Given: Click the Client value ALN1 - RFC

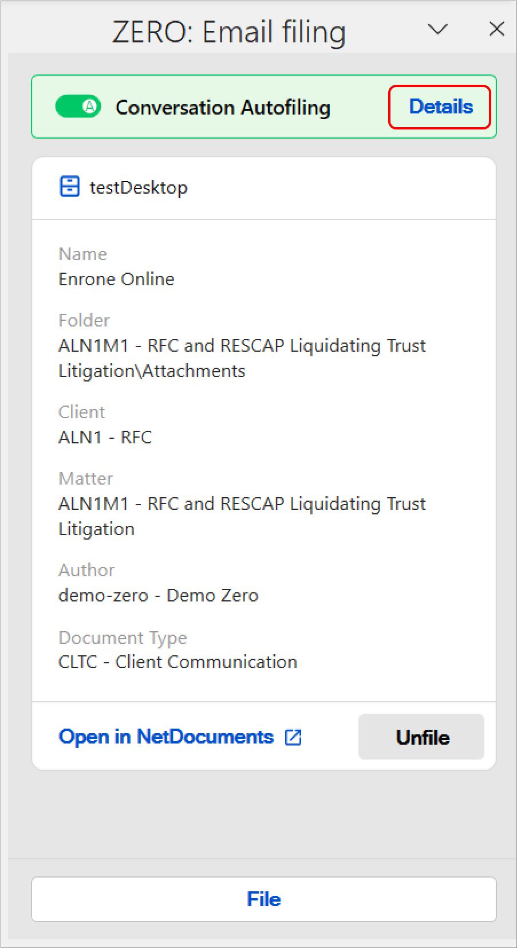Looking at the screenshot, I should click(x=105, y=437).
